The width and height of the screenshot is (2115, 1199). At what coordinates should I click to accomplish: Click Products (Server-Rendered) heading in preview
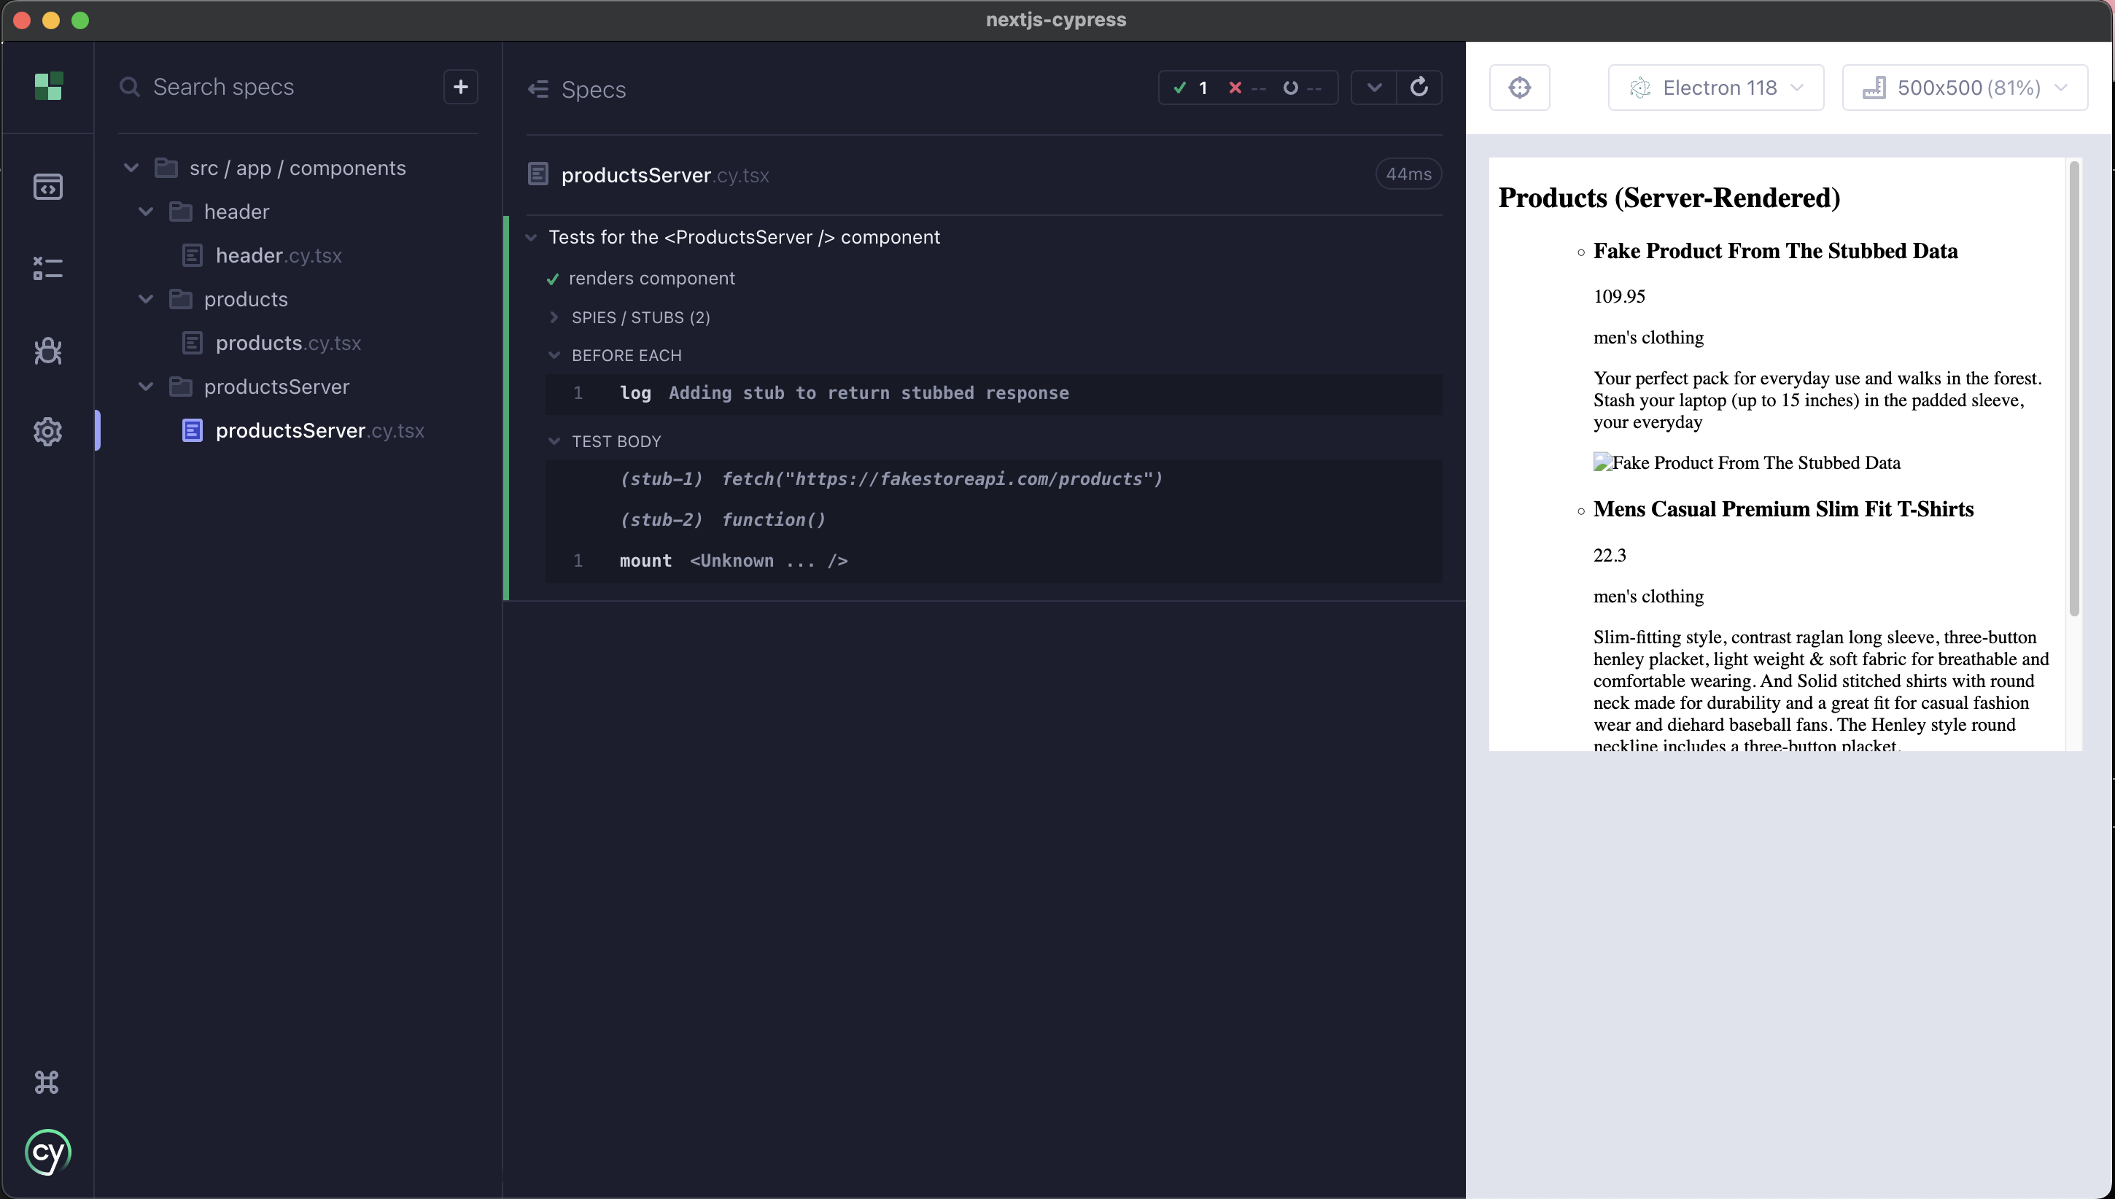point(1669,198)
